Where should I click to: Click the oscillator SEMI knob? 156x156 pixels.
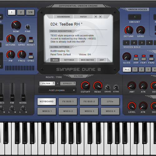click(16, 25)
